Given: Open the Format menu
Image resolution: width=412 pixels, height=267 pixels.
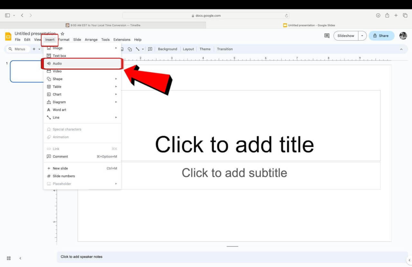Looking at the screenshot, I should tap(64, 40).
